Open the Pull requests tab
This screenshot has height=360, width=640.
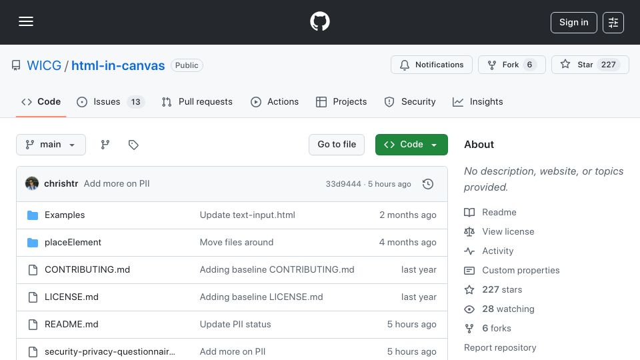tap(197, 101)
